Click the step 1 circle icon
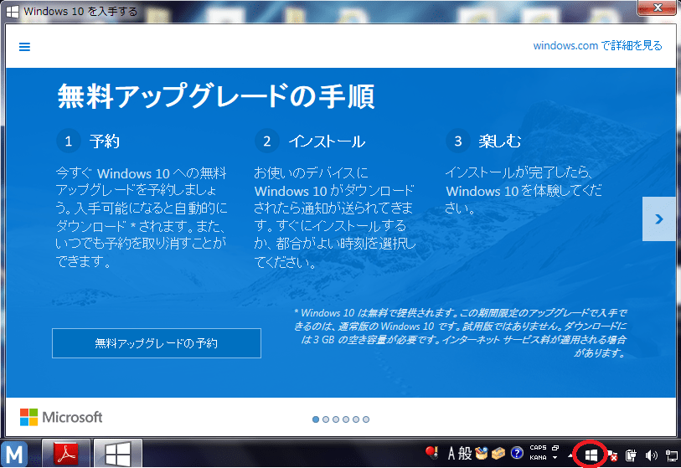This screenshot has height=468, width=681. coord(68,141)
